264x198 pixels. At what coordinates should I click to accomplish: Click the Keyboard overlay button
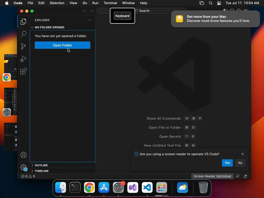click(x=122, y=16)
